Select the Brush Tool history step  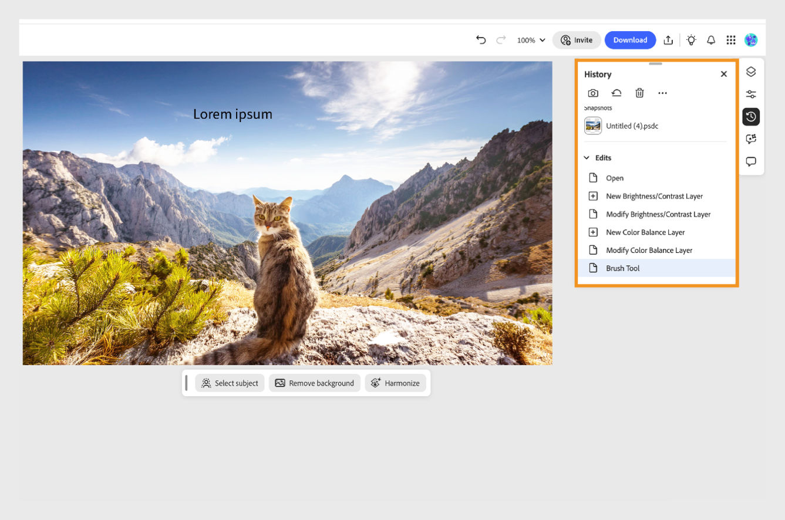coord(622,268)
